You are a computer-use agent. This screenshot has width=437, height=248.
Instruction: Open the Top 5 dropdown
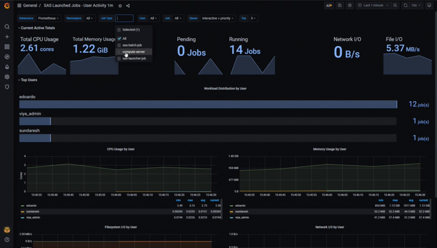(x=253, y=18)
